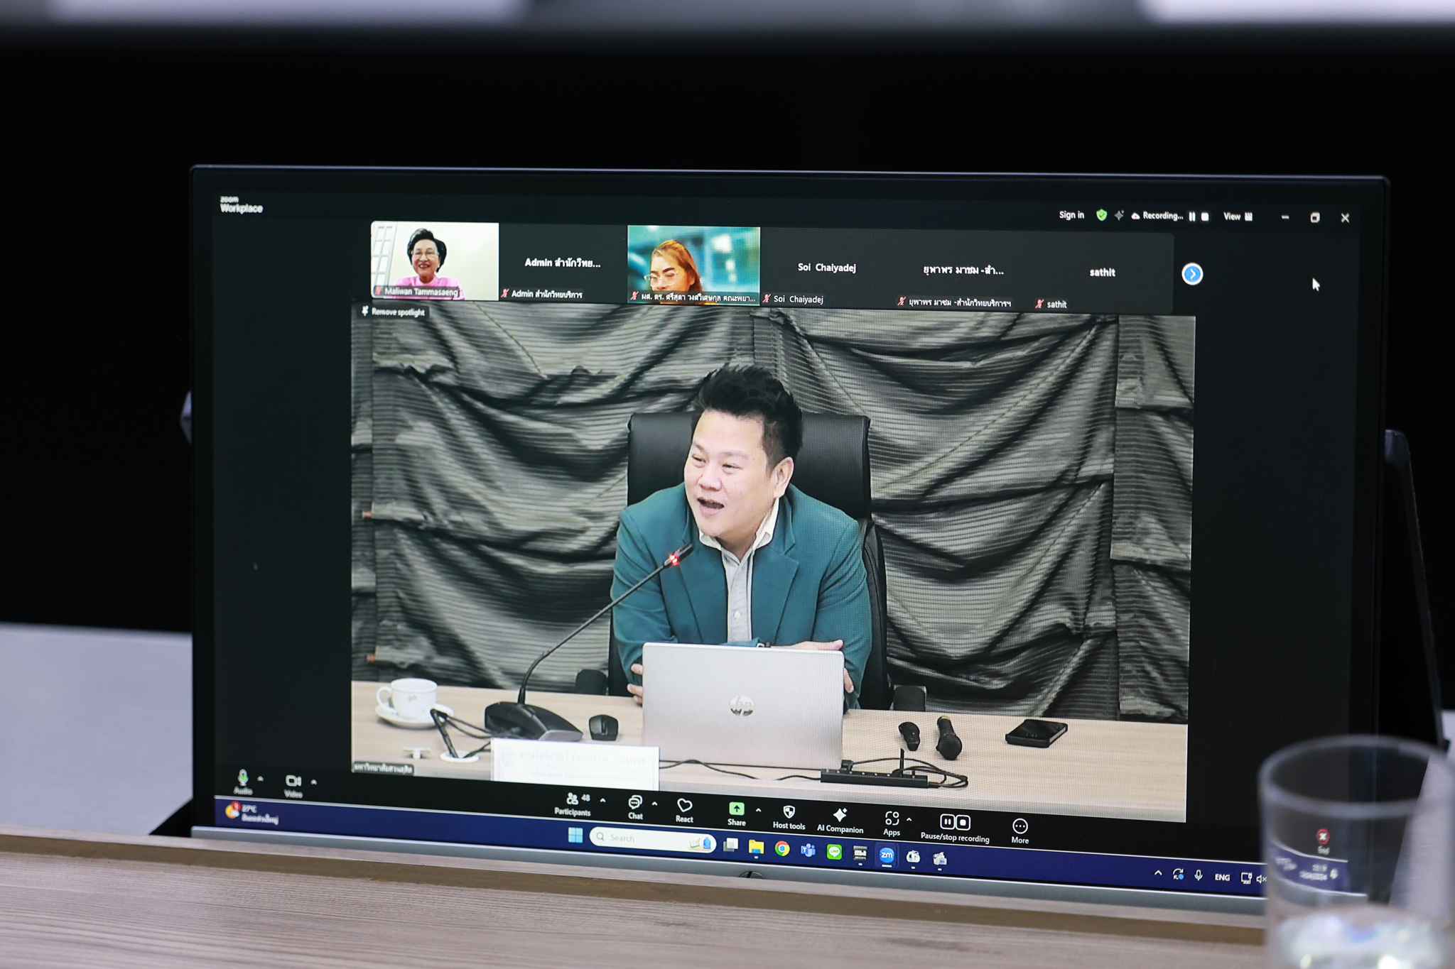Viewport: 1455px width, 969px height.
Task: Mute audio with the microphone icon
Action: (x=243, y=782)
